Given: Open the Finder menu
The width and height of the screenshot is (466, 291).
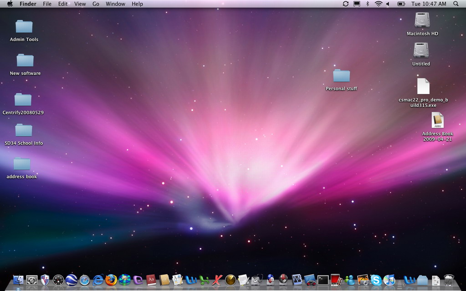Looking at the screenshot, I should 28,4.
